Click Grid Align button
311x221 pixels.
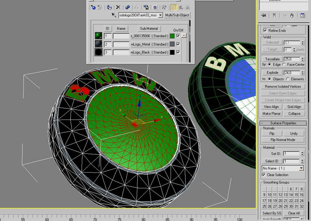pos(294,107)
